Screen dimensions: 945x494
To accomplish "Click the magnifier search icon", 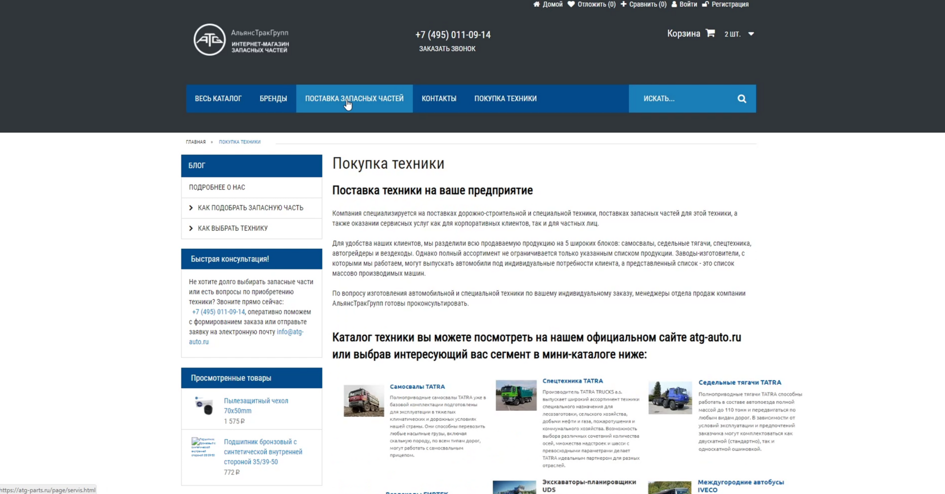I will pos(742,98).
